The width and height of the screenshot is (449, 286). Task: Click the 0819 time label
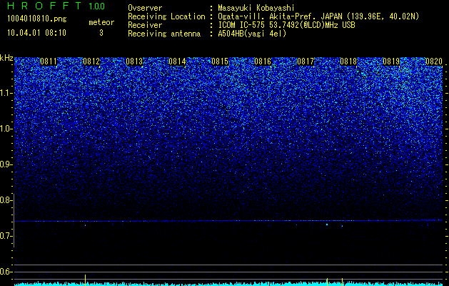391,61
